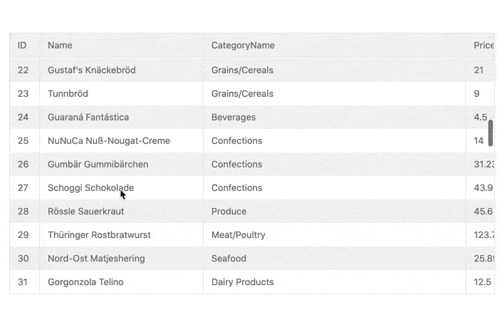The height and width of the screenshot is (327, 504).
Task: Click the ID 28 cell
Action: (24, 211)
